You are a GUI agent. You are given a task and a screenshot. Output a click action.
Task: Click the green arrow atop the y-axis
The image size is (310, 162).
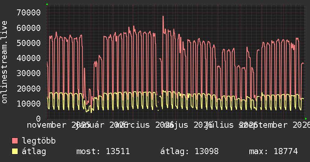(47, 4)
